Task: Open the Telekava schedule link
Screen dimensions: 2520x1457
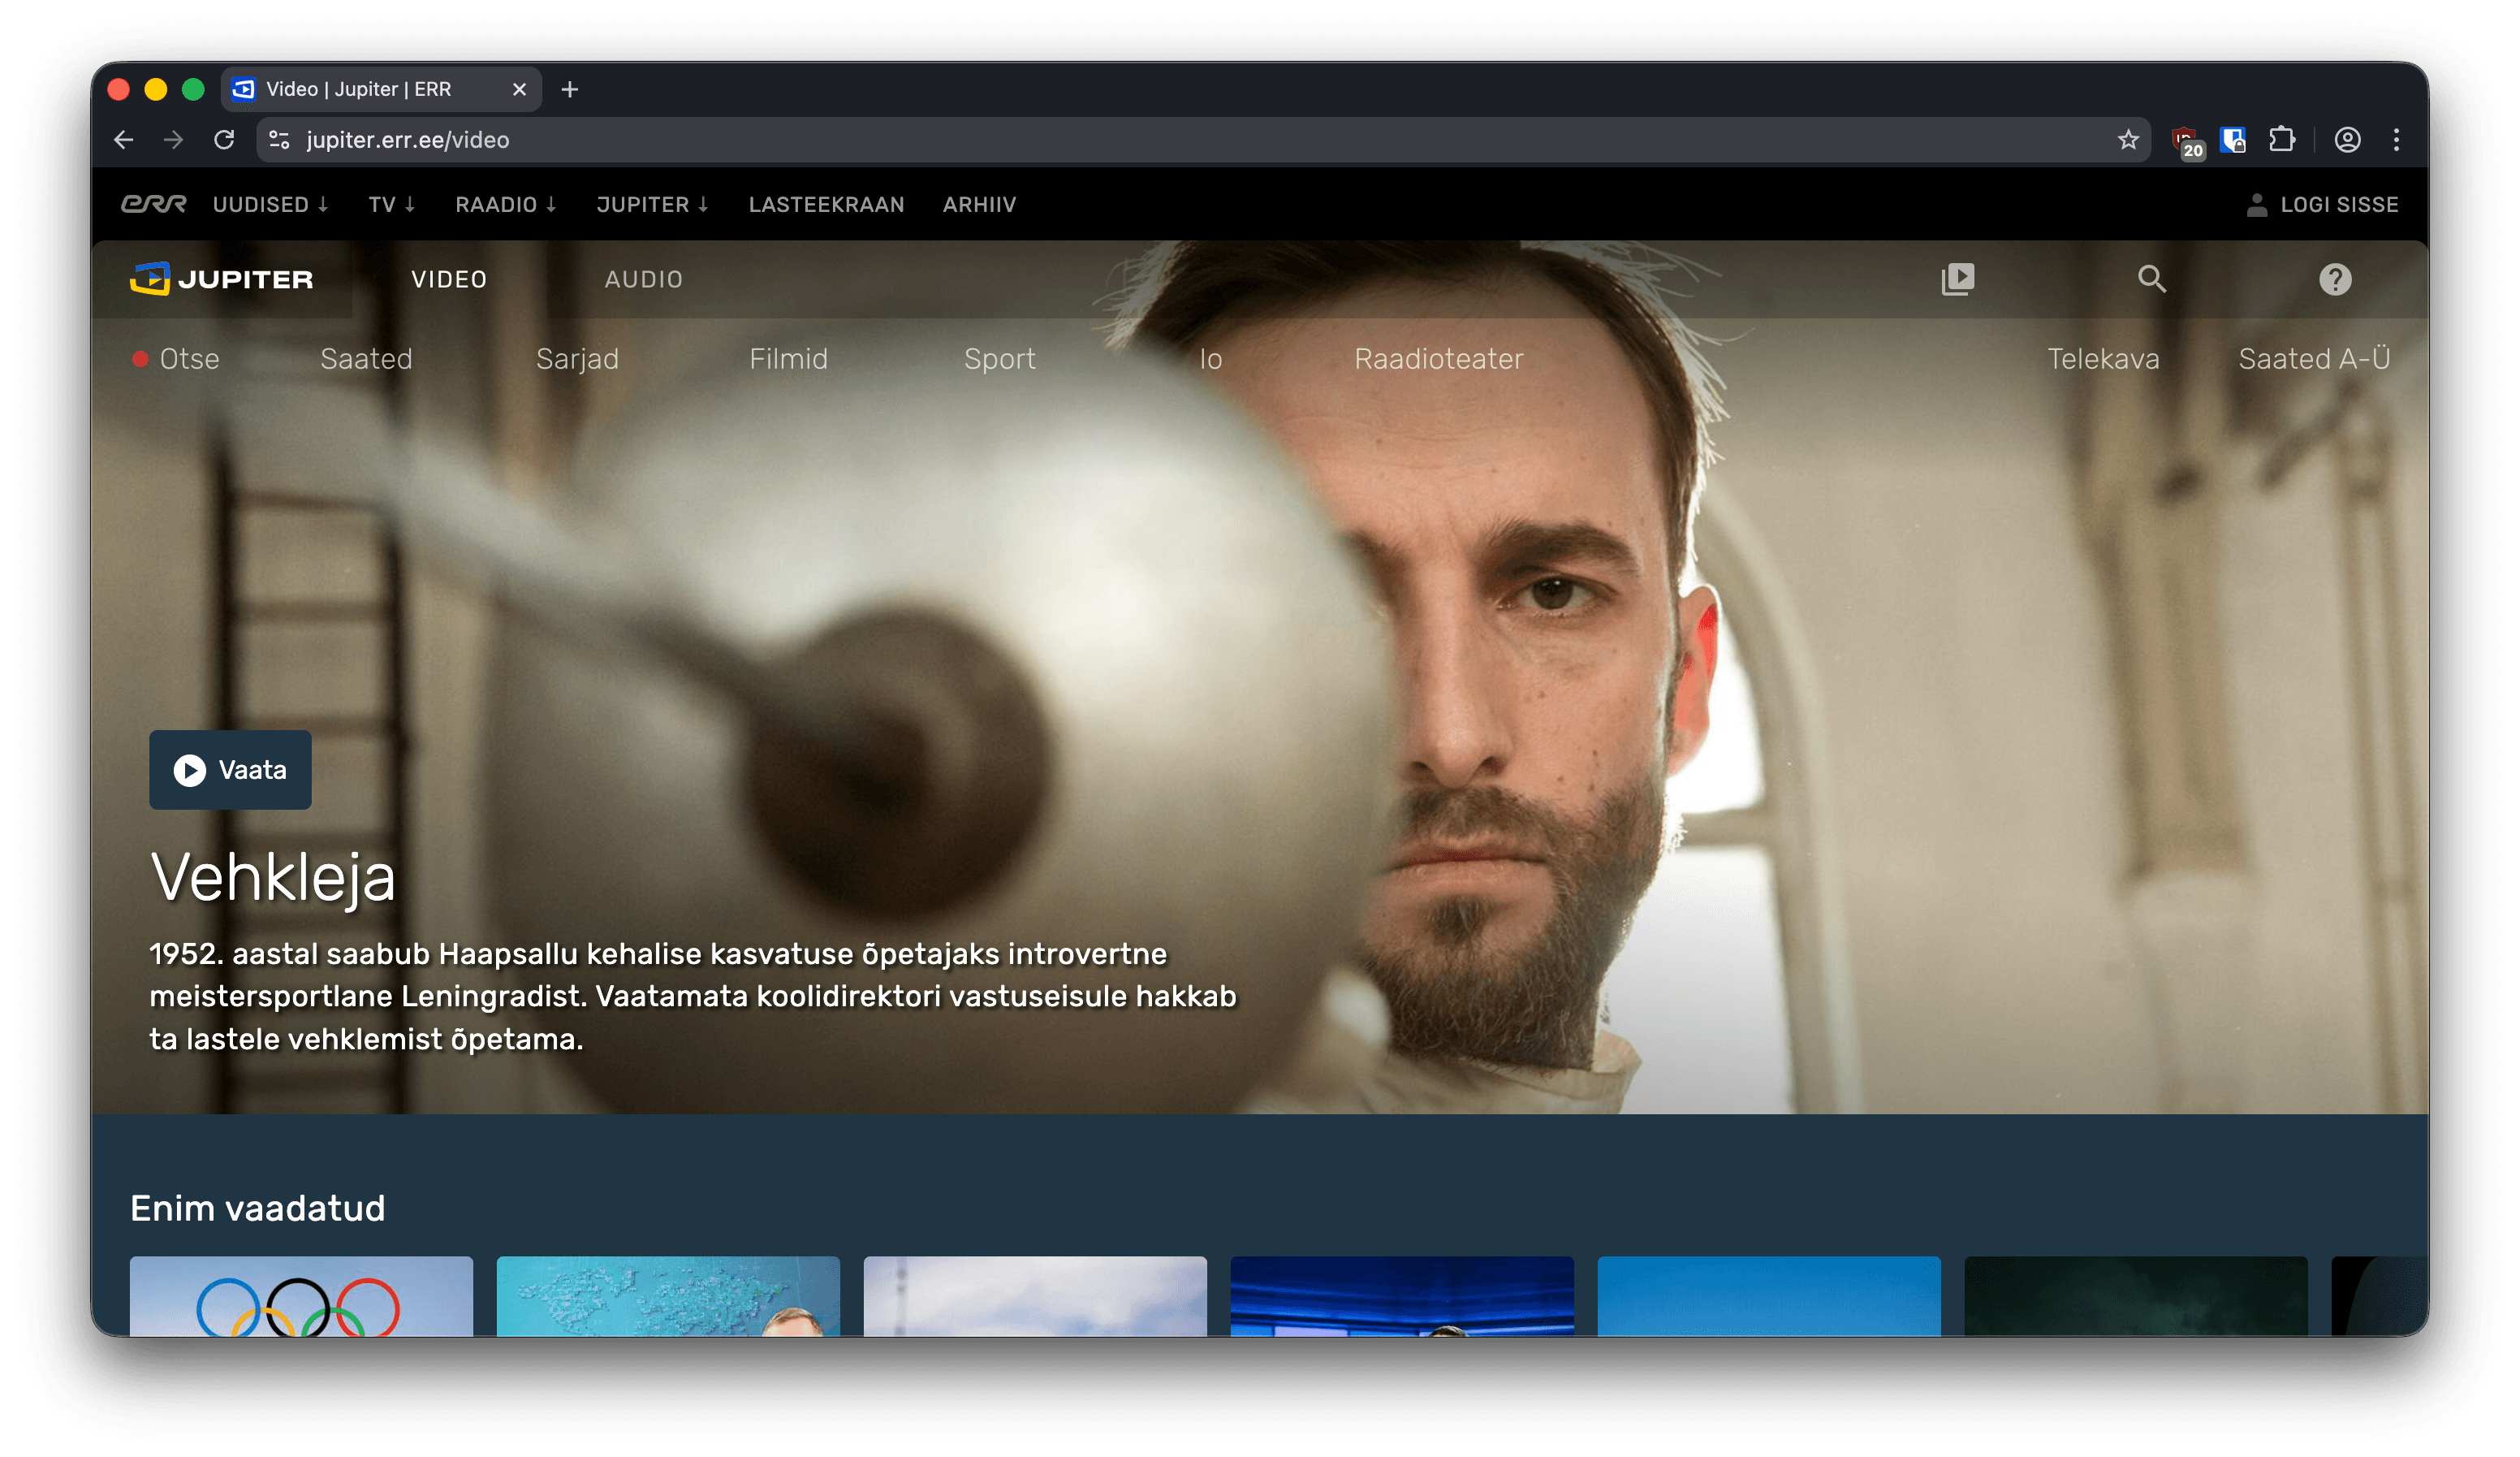Action: [2102, 359]
